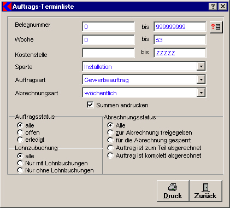Viewport: 230px width, 208px height.
Task: Select Abrechnungsstatus Alle radio button
Action: click(x=110, y=125)
